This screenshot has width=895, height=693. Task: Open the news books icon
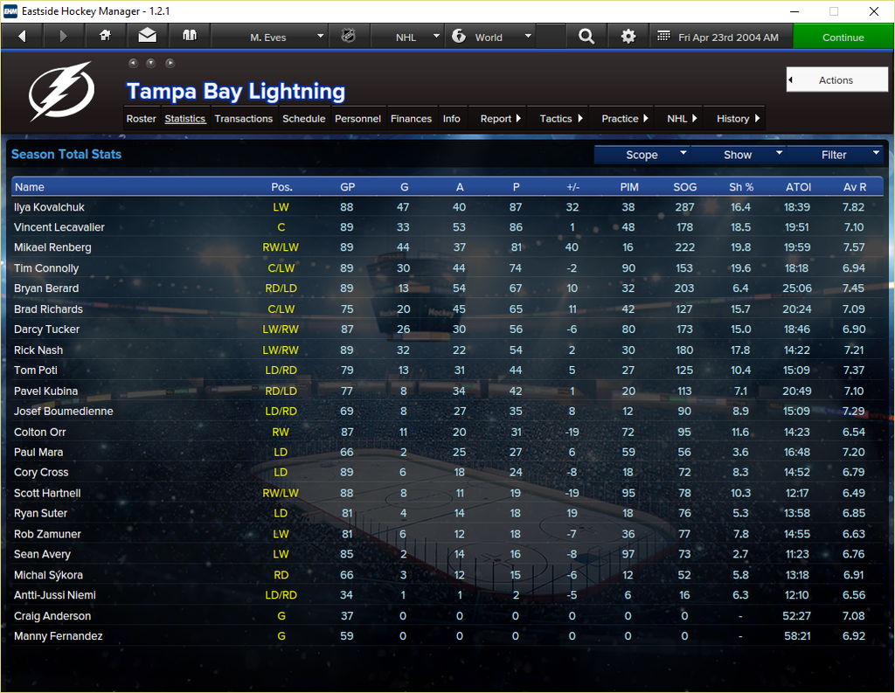pos(190,37)
